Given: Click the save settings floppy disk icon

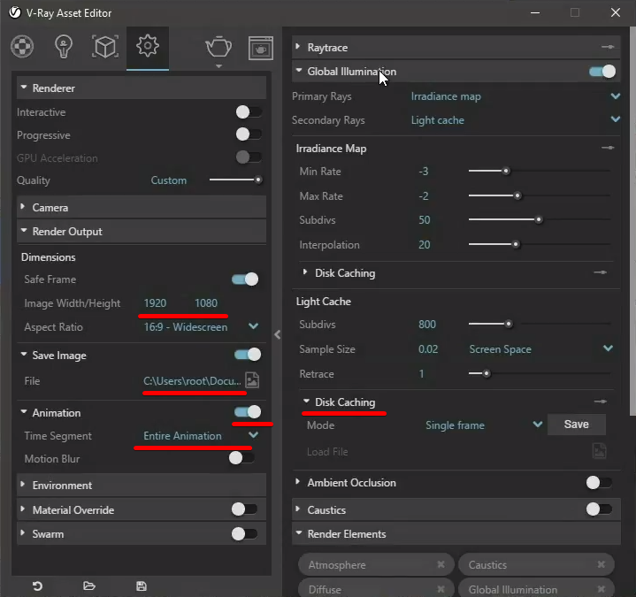Looking at the screenshot, I should pyautogui.click(x=142, y=586).
